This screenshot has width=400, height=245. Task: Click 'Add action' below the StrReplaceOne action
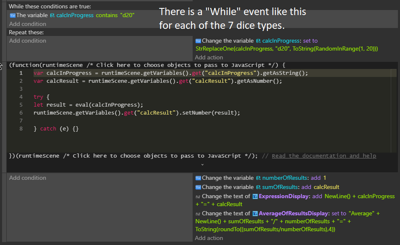209,57
